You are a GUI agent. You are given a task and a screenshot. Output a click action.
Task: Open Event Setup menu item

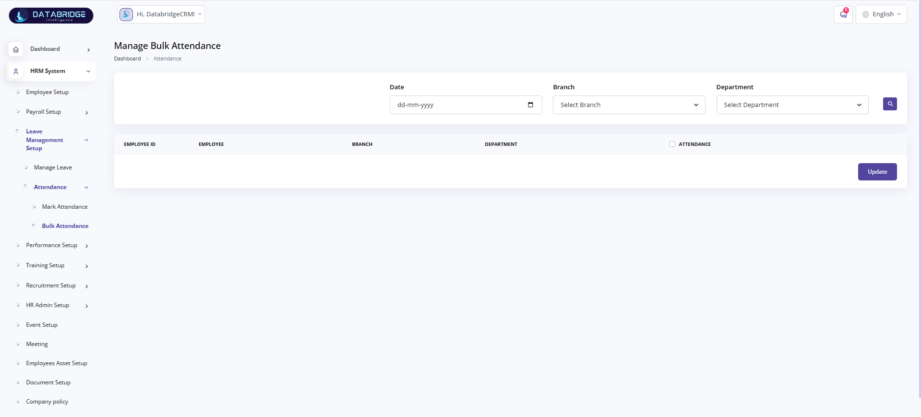pyautogui.click(x=42, y=325)
